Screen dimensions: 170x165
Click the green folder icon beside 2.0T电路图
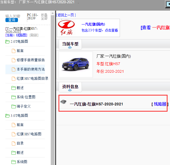(x=8, y=42)
